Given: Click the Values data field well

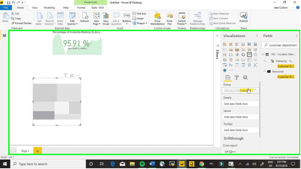Looking at the screenshot, I should [240, 117].
